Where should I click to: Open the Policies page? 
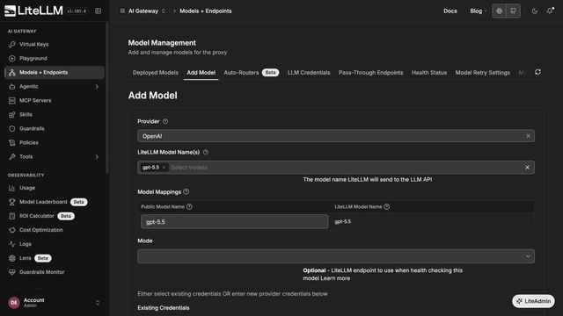55,142
